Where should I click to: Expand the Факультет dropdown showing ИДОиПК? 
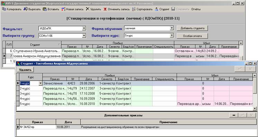pos(84,28)
